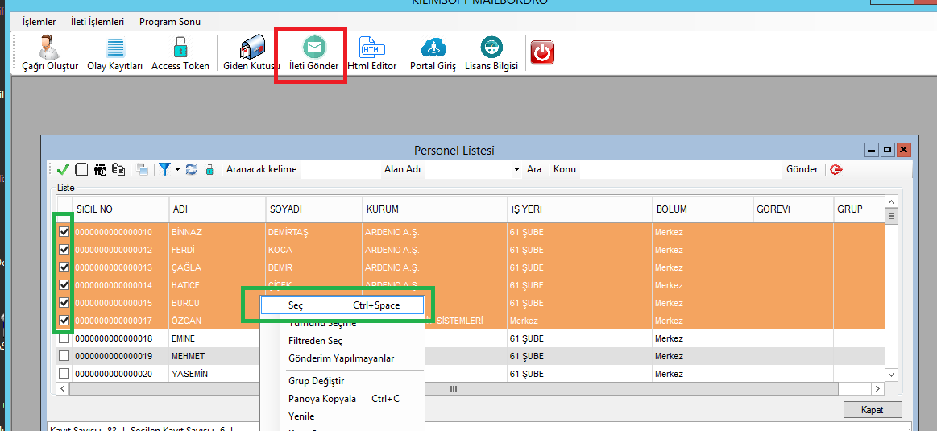Expand the Alan Adı dropdown

click(x=516, y=170)
